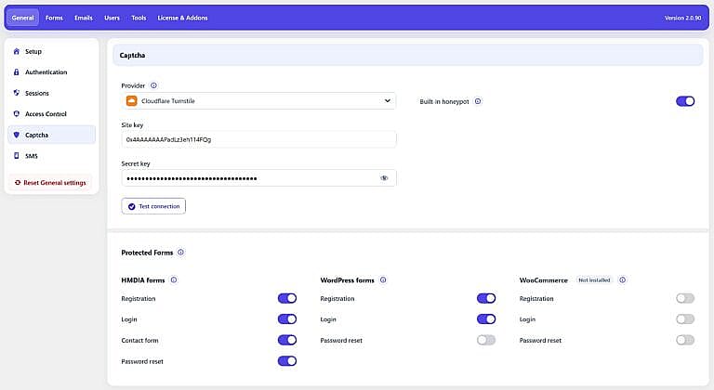Click the Sessions icon in sidebar
714x390 pixels.
pyautogui.click(x=17, y=93)
